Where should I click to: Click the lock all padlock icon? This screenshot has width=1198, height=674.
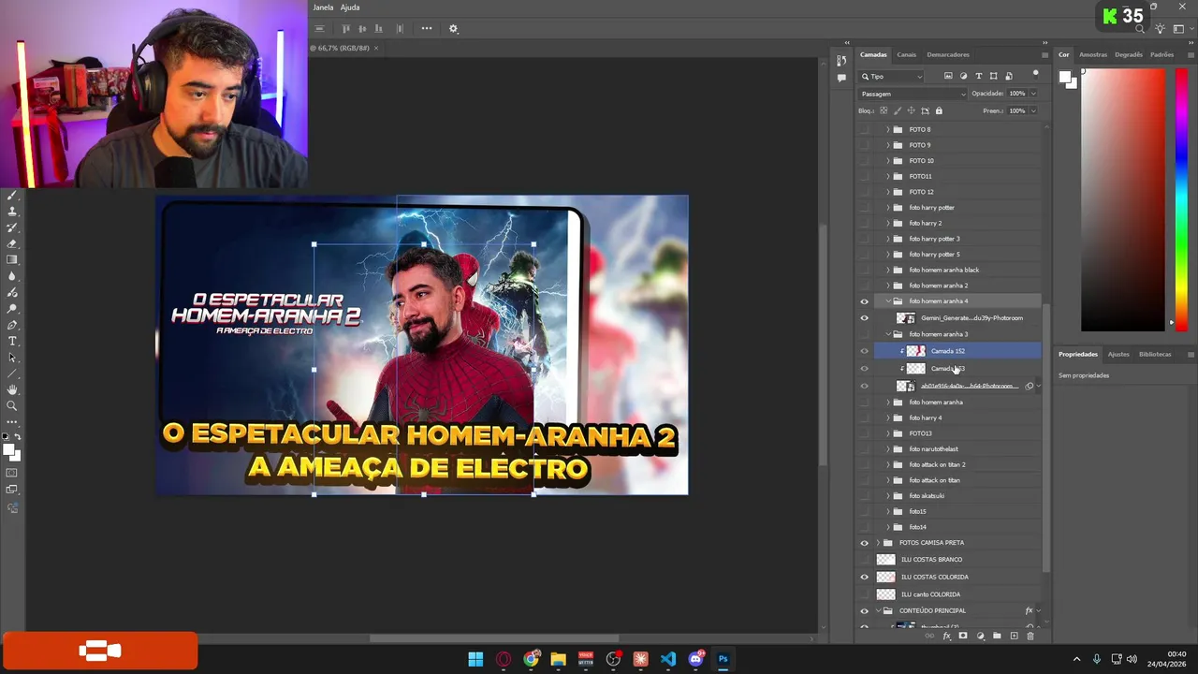(939, 110)
